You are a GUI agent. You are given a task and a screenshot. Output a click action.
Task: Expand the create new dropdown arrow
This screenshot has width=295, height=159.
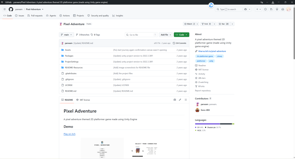[x=260, y=9]
